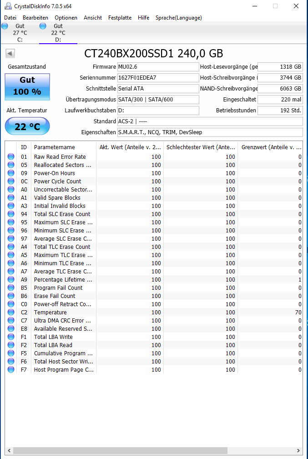Click status icon of Uncorrectable Sector row
Viewport: 308px width, 459px height.
pos(11,189)
